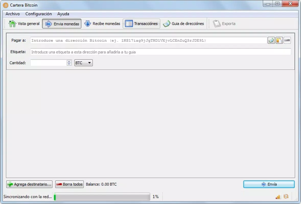Click the Cantidad amount field

point(49,63)
